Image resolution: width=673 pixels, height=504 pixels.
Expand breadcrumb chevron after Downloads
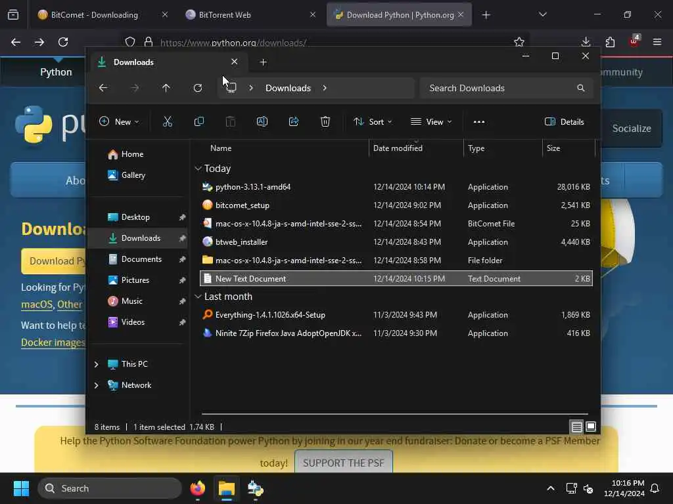coord(325,88)
